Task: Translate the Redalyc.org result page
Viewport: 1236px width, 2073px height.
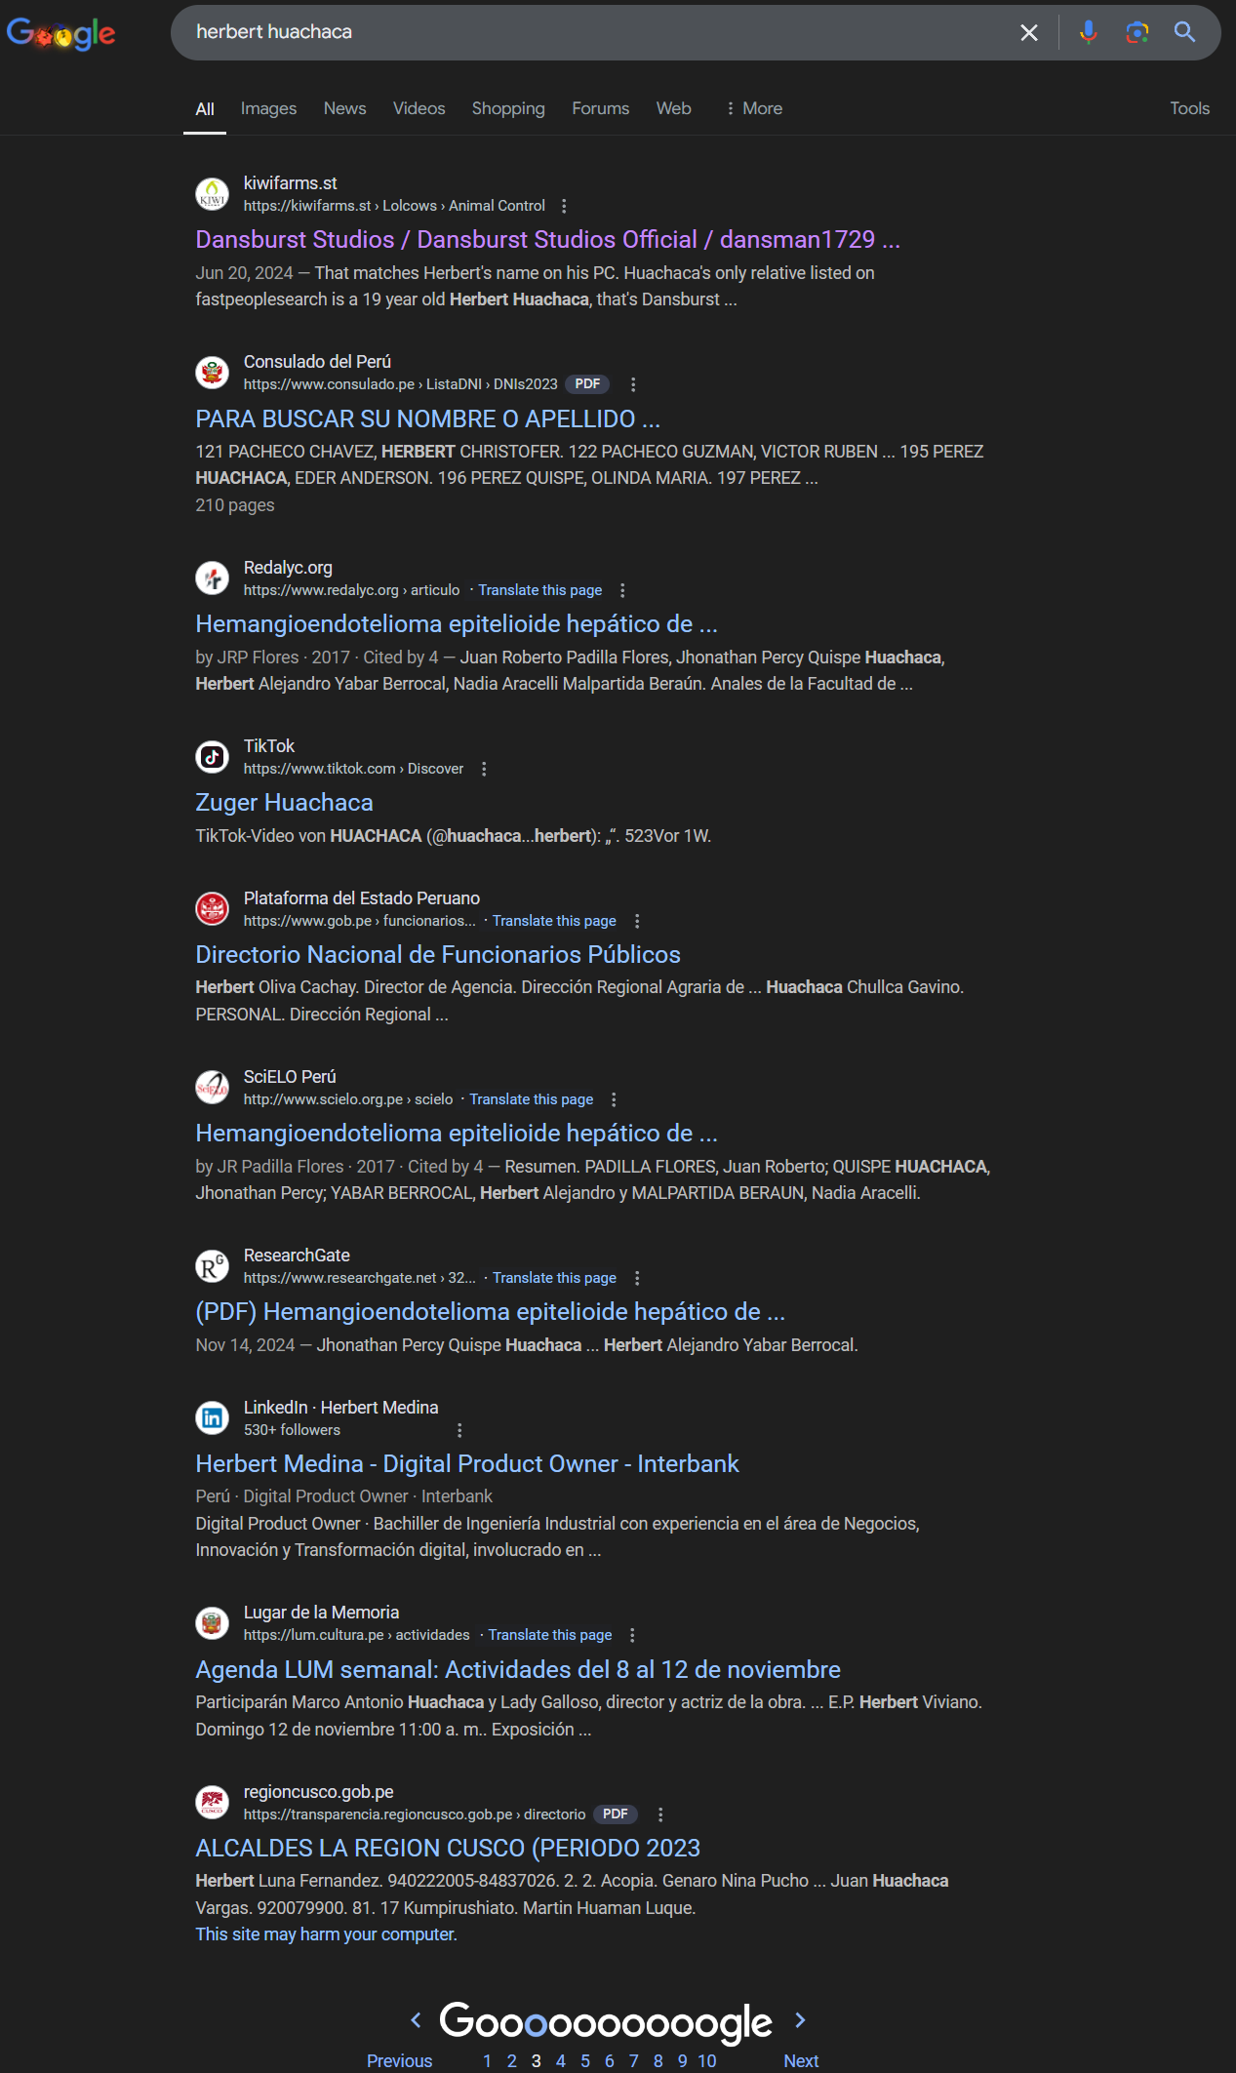Action: tap(539, 590)
